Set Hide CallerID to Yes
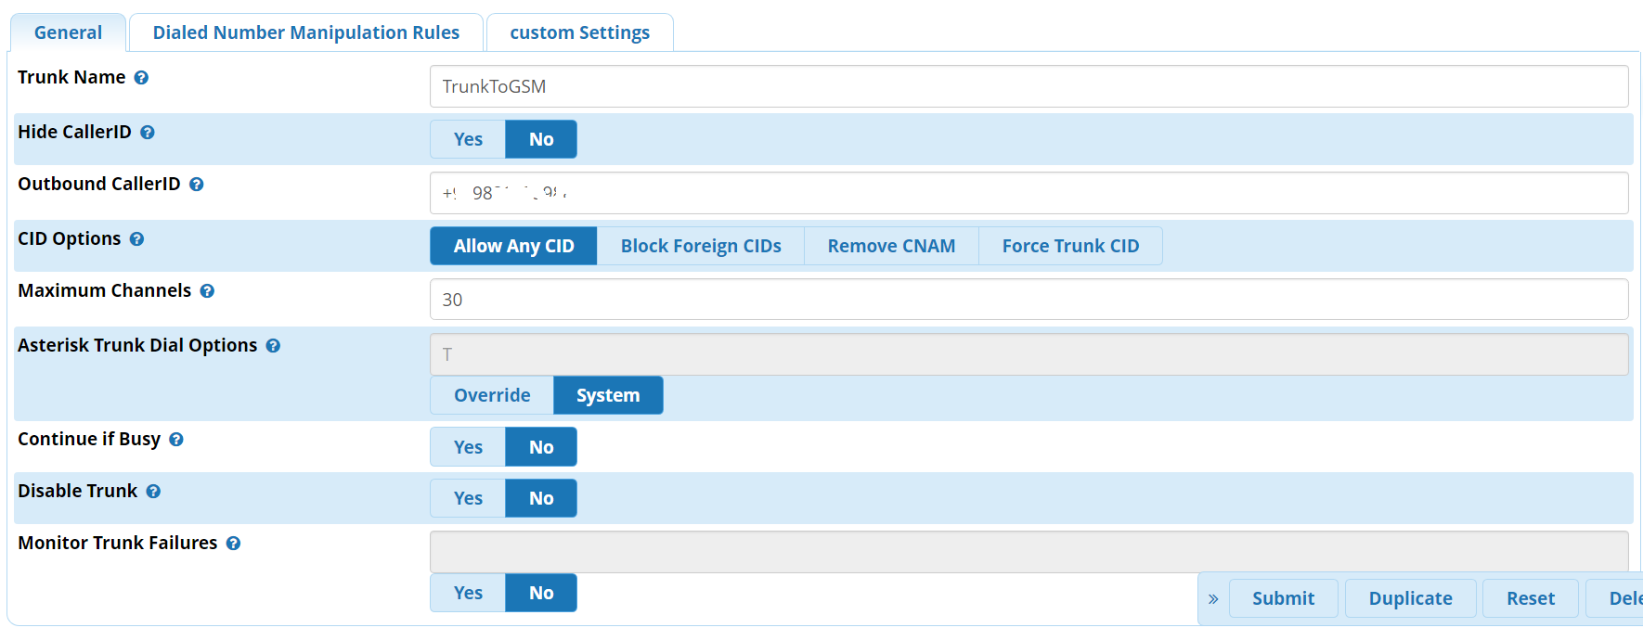 click(468, 139)
